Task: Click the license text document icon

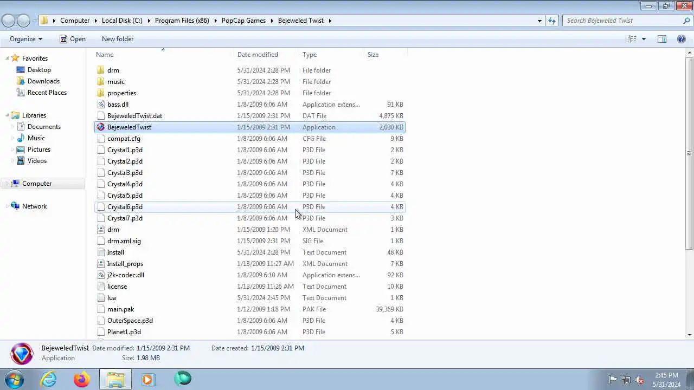Action: (100, 286)
